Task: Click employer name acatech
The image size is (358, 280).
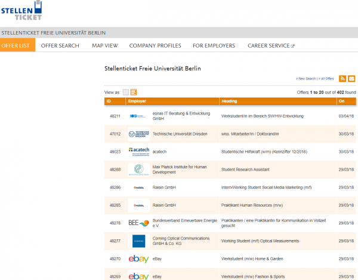Action: [159, 152]
